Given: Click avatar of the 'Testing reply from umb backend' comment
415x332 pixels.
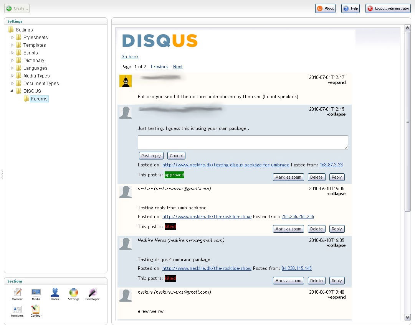Looking at the screenshot, I should 126,192.
